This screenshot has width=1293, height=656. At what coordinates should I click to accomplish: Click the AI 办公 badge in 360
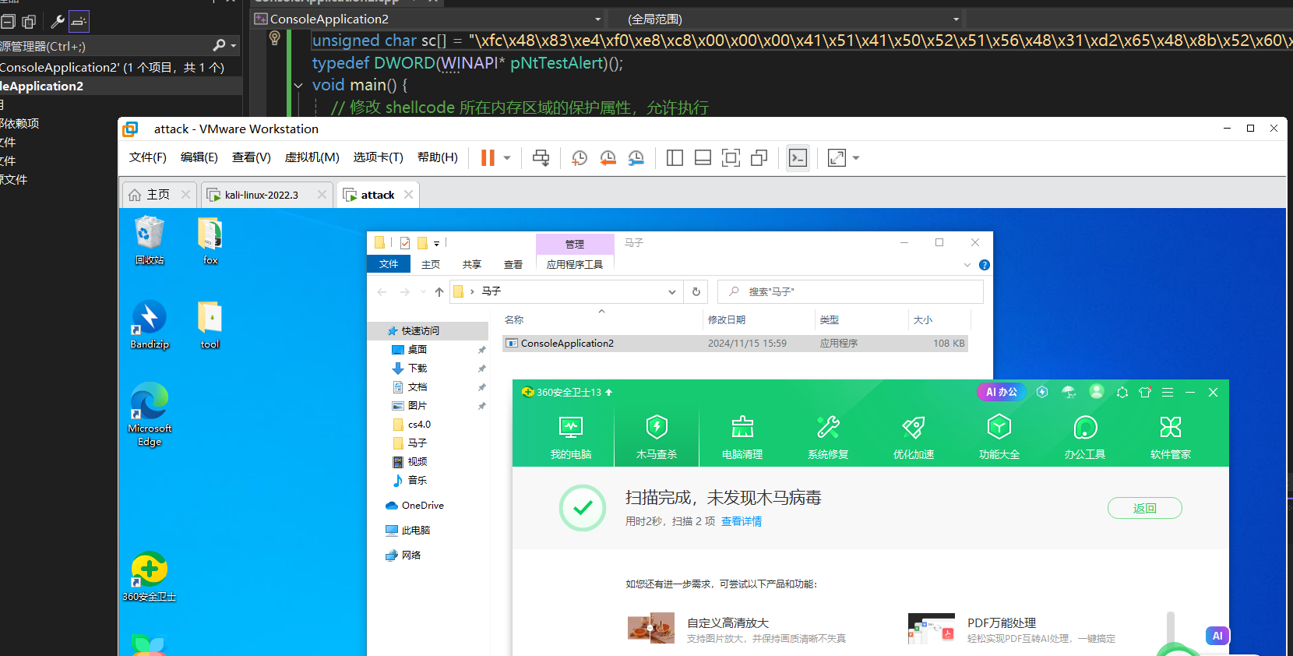click(x=1002, y=392)
